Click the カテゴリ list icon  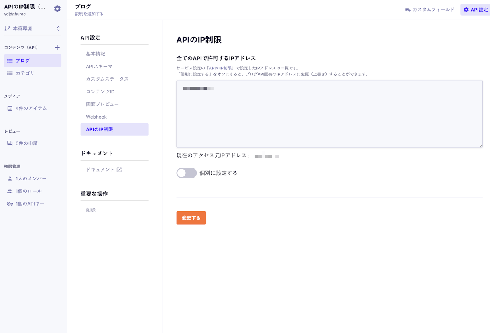pyautogui.click(x=10, y=73)
